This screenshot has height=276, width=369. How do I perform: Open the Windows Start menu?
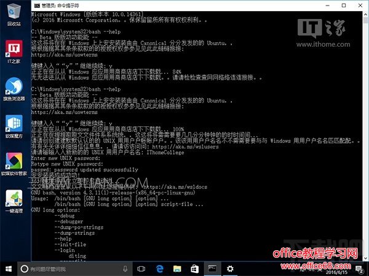tap(9, 269)
